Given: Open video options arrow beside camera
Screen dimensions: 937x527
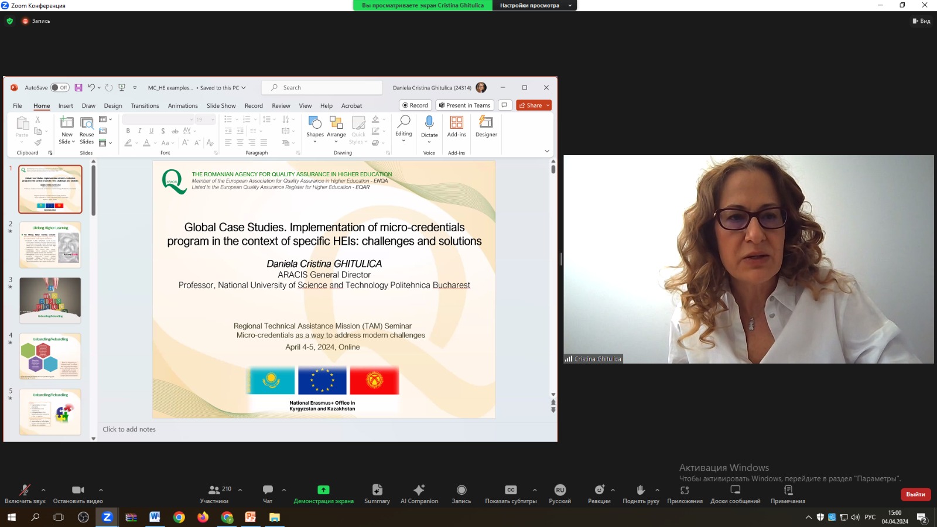Looking at the screenshot, I should (101, 490).
